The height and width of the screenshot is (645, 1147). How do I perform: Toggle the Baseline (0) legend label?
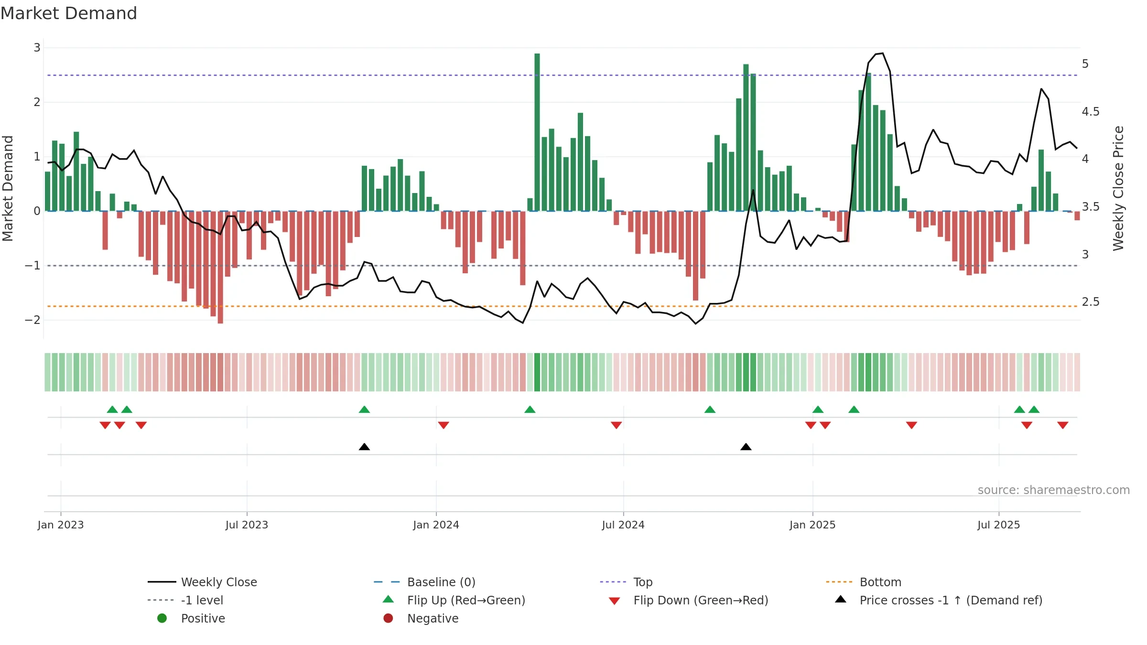tap(441, 582)
